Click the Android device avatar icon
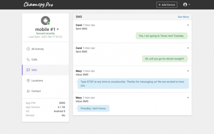The width and height of the screenshot is (214, 134). coord(45,21)
